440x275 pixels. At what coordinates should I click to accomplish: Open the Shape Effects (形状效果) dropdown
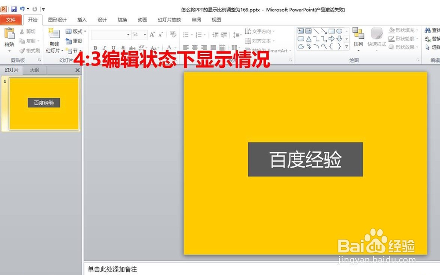click(403, 47)
